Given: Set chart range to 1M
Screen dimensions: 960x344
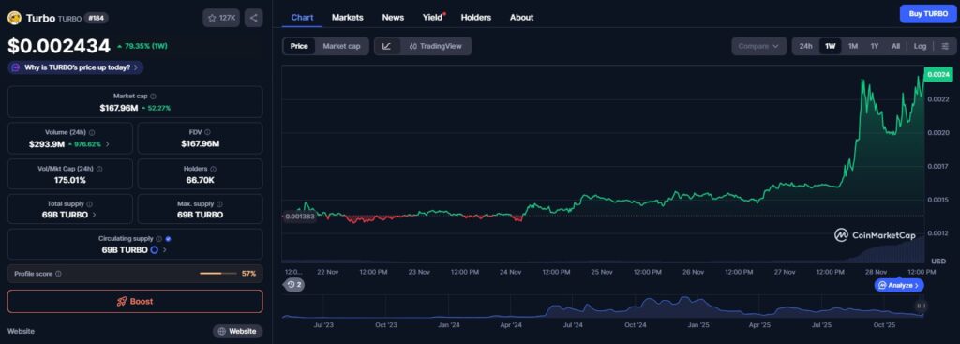Looking at the screenshot, I should coord(853,46).
